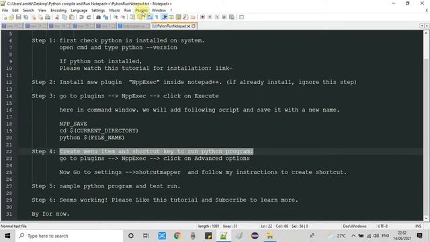
Task: Click the Stop Recording macro icon
Action: pyautogui.click(x=210, y=17)
